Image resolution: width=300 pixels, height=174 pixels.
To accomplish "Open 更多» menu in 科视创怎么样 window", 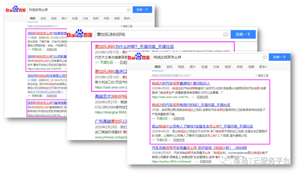I will coord(127,19).
